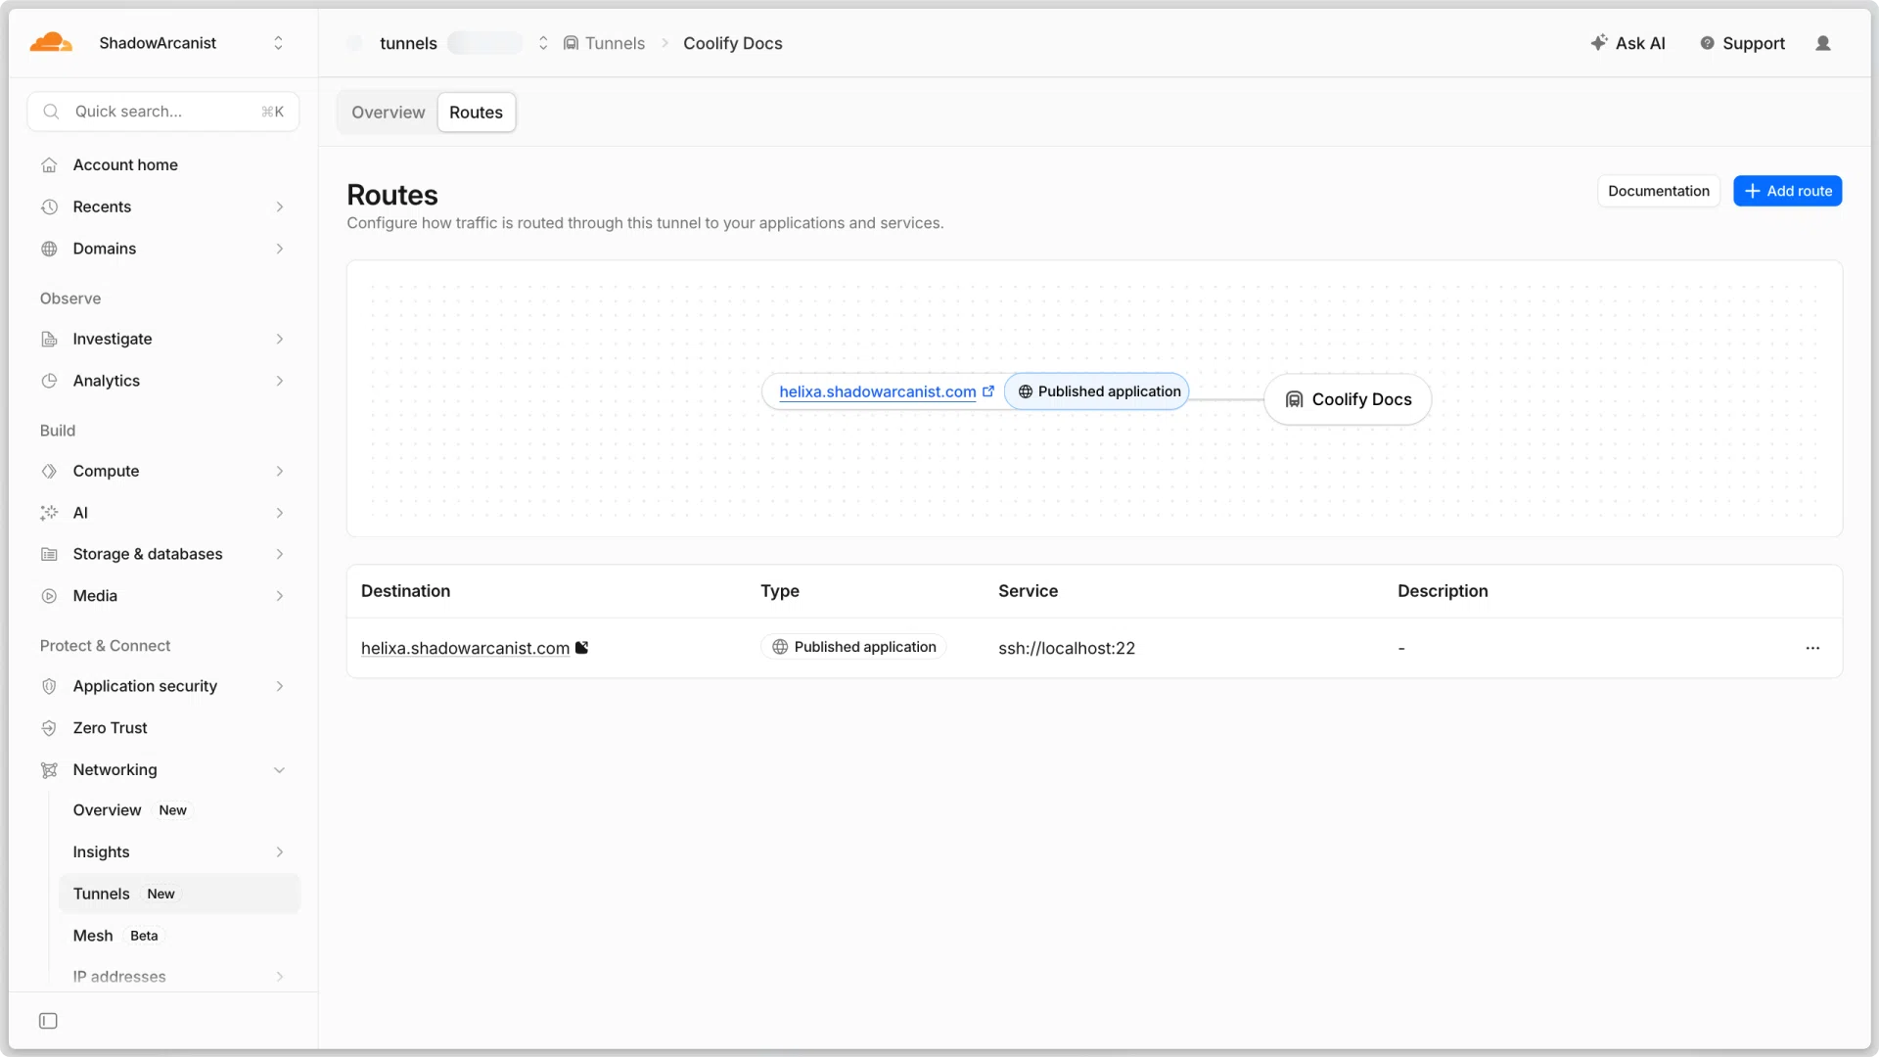Click the Ask AI button

tap(1627, 43)
